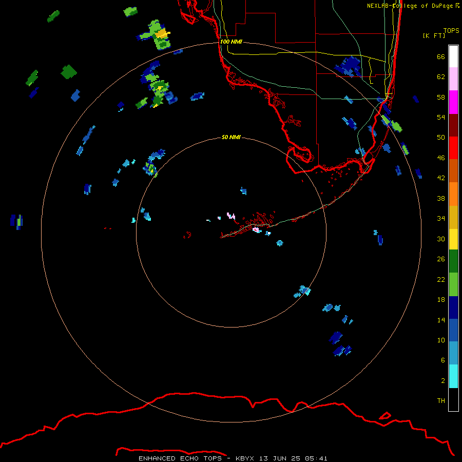Click the "34" scale label
This screenshot has width=462, height=462.
pos(441,219)
